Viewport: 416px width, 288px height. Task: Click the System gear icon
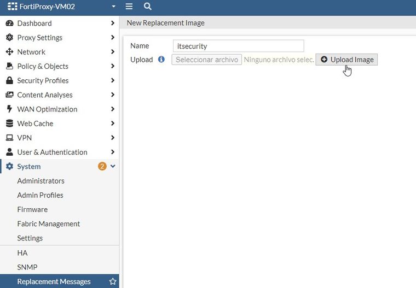pos(9,167)
